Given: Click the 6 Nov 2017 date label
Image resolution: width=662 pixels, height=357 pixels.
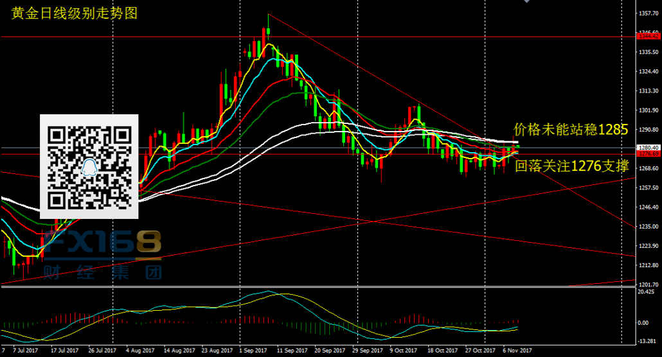Looking at the screenshot, I should tap(517, 351).
